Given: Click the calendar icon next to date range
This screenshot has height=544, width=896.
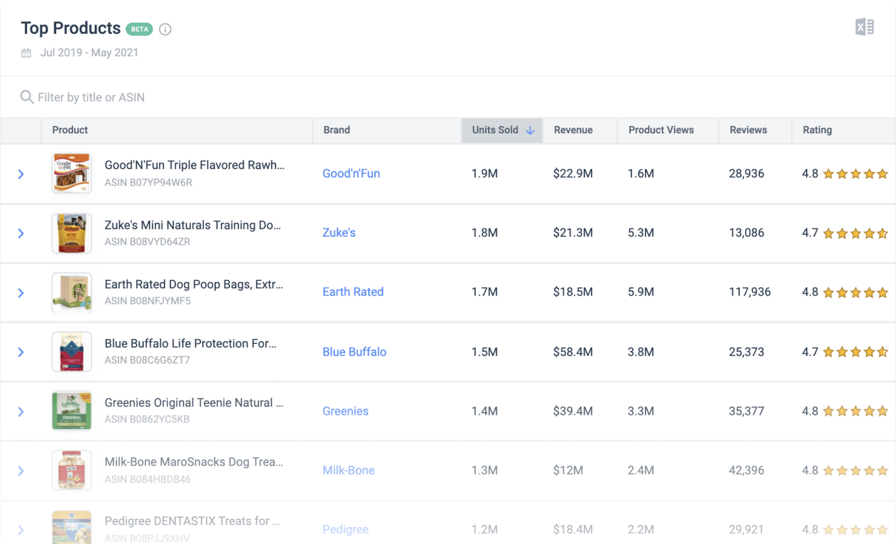Looking at the screenshot, I should pyautogui.click(x=26, y=52).
